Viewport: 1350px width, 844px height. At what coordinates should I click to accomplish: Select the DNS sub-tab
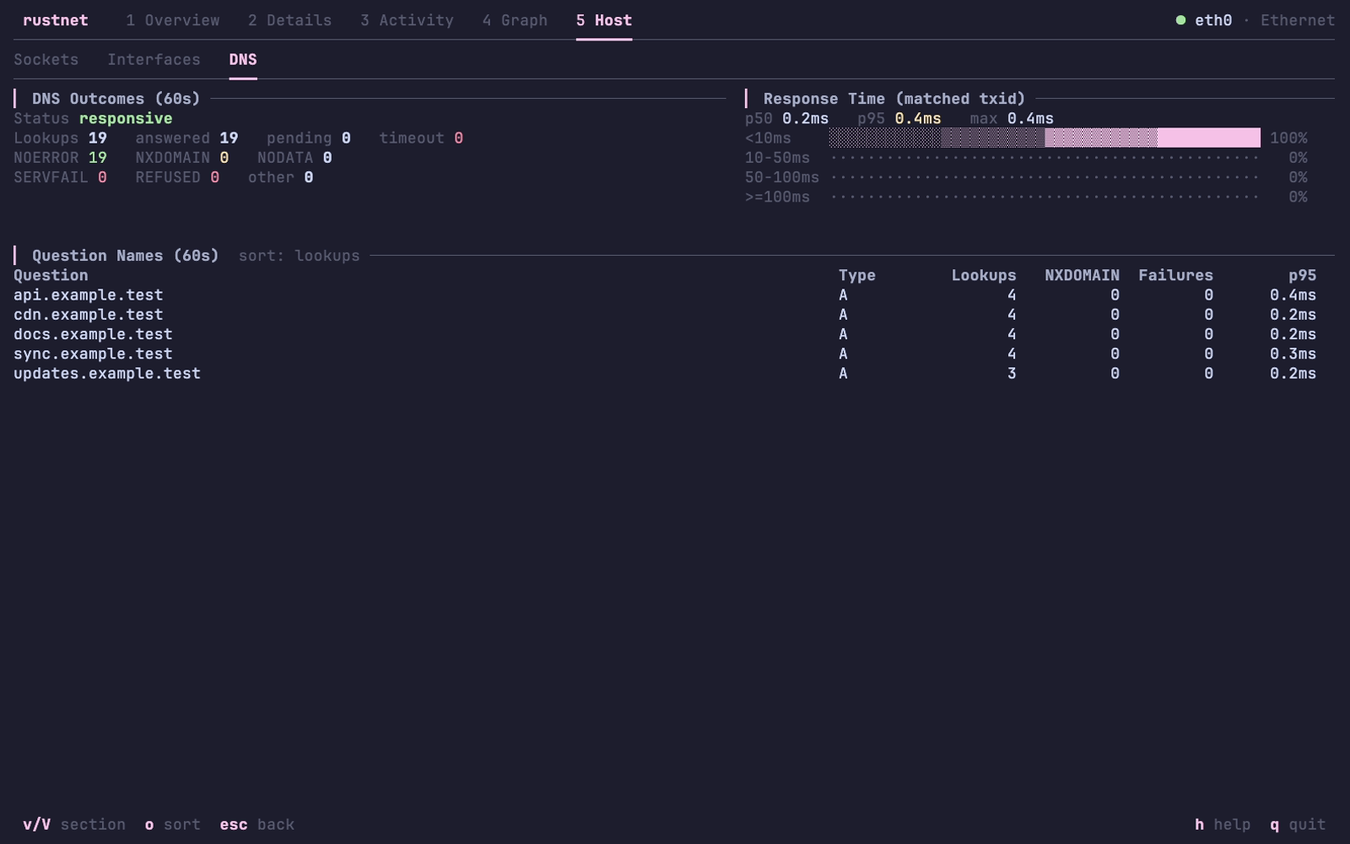[x=243, y=60]
